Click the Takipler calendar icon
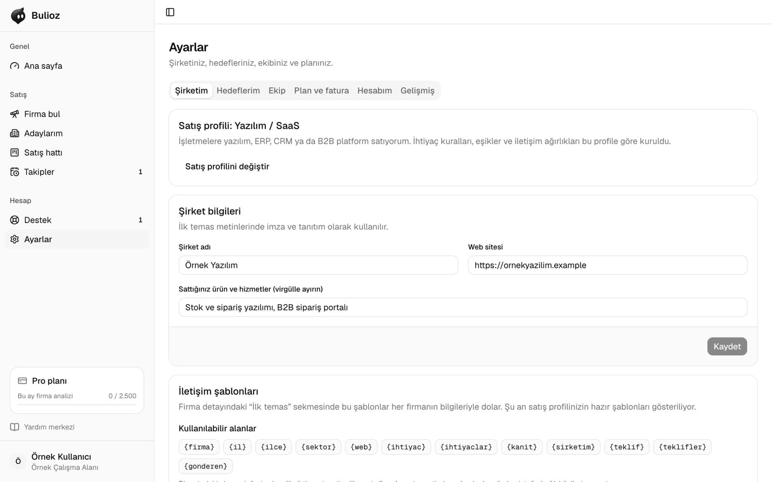 coord(14,172)
